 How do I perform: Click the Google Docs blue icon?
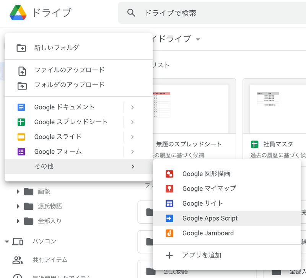pos(21,107)
